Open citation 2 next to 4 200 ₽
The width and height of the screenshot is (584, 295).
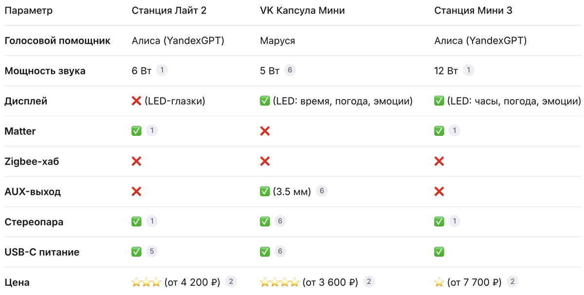coord(232,281)
